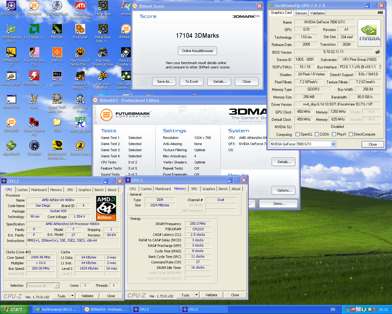The image size is (392, 314).
Task: Open Serious Sam 2 desktop icon
Action: point(80,148)
